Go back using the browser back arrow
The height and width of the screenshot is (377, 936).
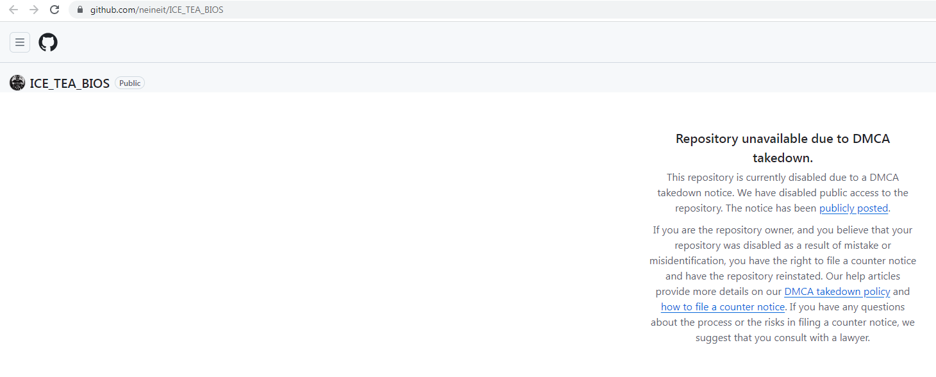(13, 10)
